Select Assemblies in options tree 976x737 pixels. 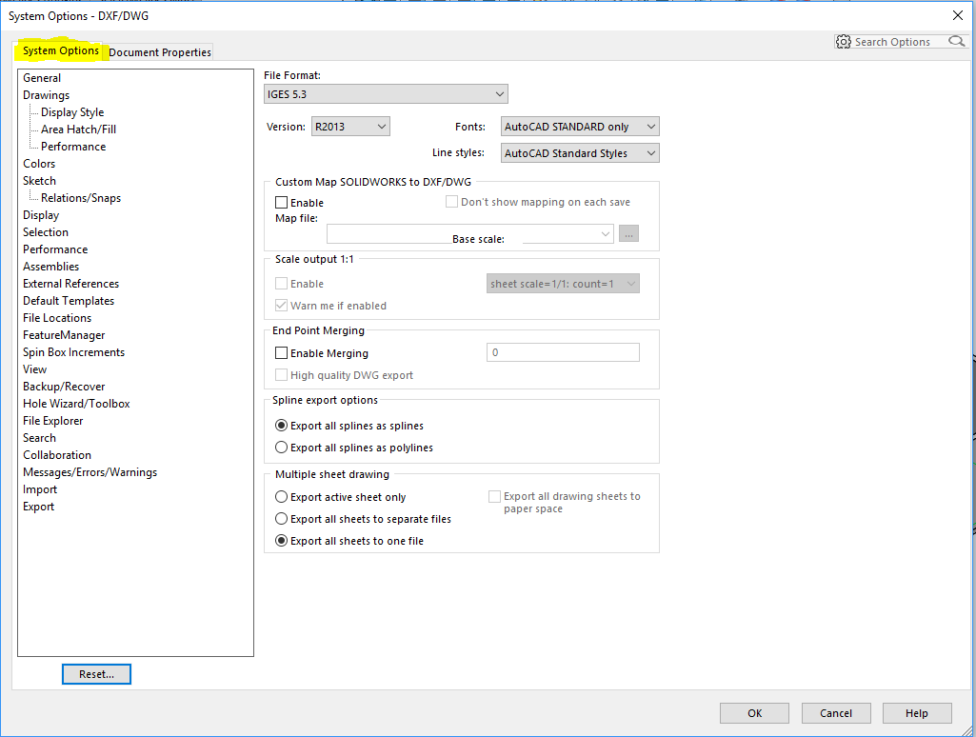coord(51,267)
